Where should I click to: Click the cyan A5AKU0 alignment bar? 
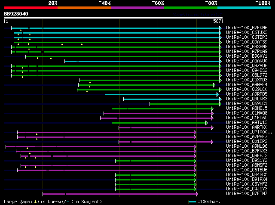click(142, 61)
